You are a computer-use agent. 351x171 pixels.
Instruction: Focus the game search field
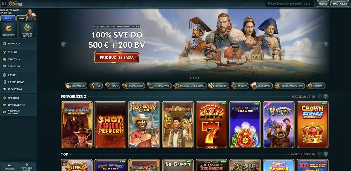[x=290, y=3]
